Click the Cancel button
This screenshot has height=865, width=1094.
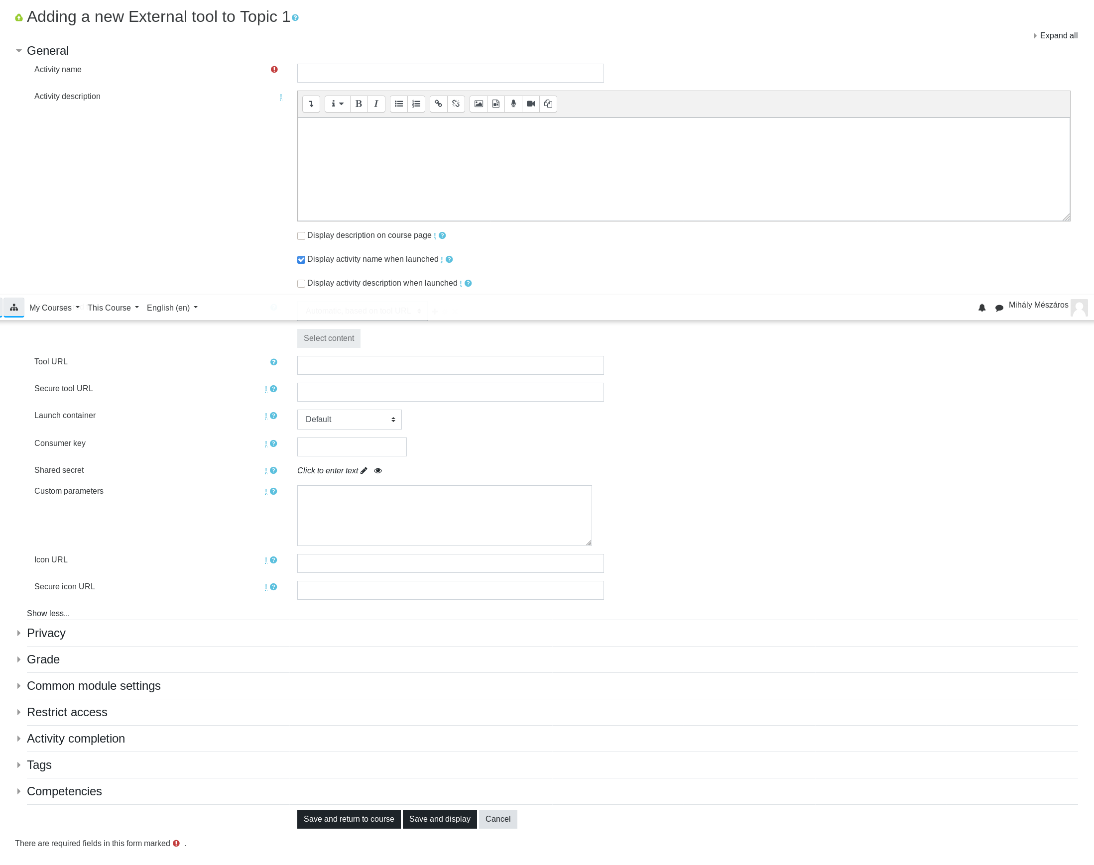click(x=497, y=819)
